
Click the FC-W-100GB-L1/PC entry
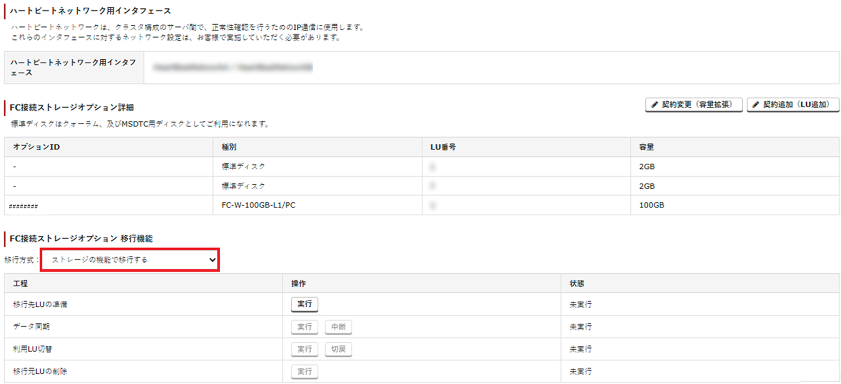pos(259,205)
